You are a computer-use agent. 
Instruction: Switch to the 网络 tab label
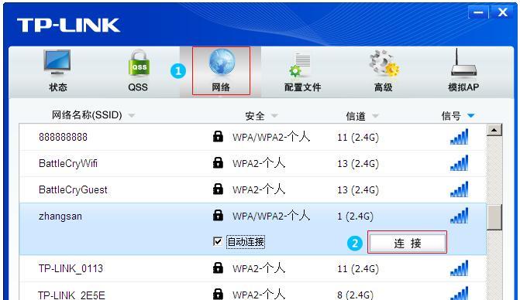pyautogui.click(x=221, y=87)
